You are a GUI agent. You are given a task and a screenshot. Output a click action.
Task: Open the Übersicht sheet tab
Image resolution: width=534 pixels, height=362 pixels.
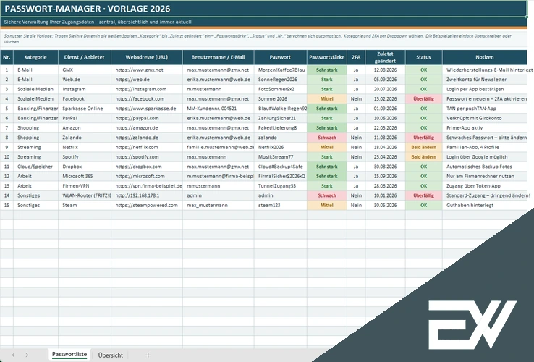(110, 355)
